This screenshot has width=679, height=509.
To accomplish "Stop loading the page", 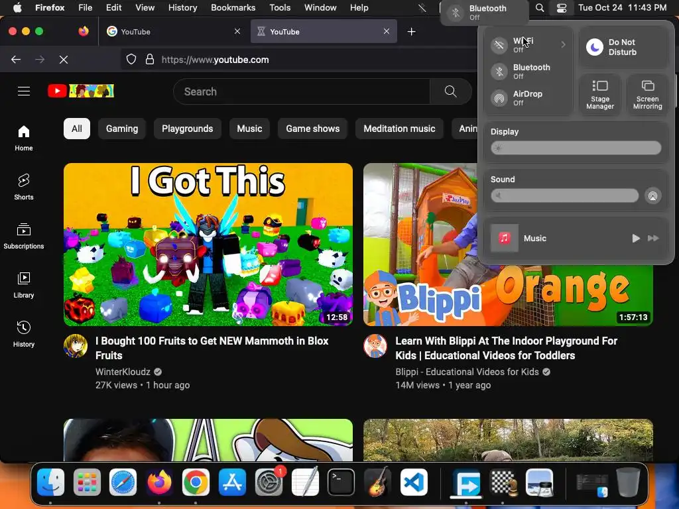I will tap(64, 60).
